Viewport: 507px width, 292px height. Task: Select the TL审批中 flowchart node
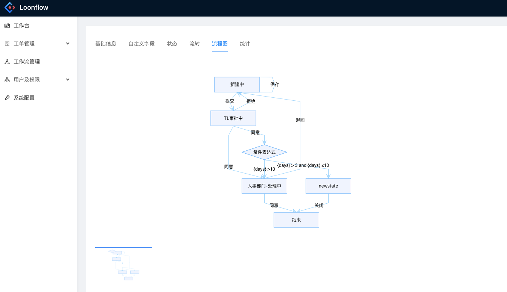tap(233, 118)
